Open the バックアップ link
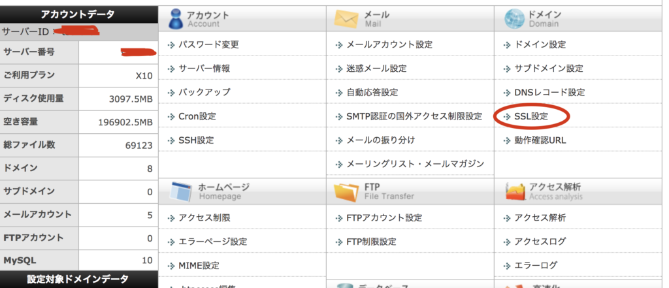 click(x=204, y=93)
